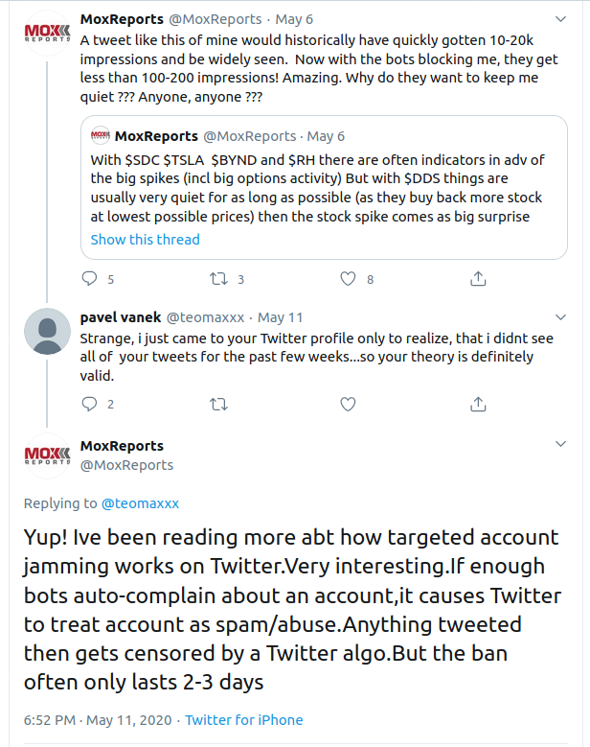Viewport: 590px width, 747px height.
Task: Share the top MoxReports tweet
Action: [477, 279]
